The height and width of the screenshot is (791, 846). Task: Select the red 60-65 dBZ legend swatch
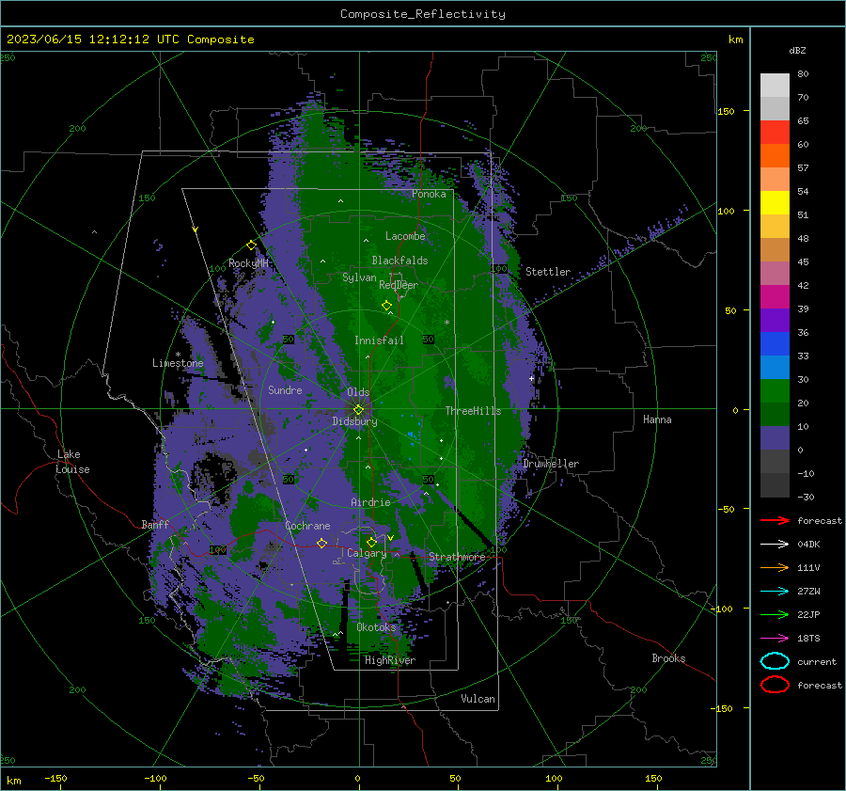coord(775,133)
